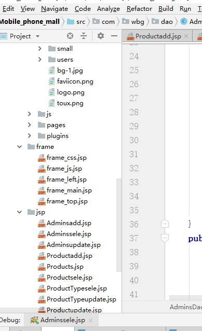Hide the Project panel with the minus icon
The height and width of the screenshot is (331, 202).
point(114,36)
